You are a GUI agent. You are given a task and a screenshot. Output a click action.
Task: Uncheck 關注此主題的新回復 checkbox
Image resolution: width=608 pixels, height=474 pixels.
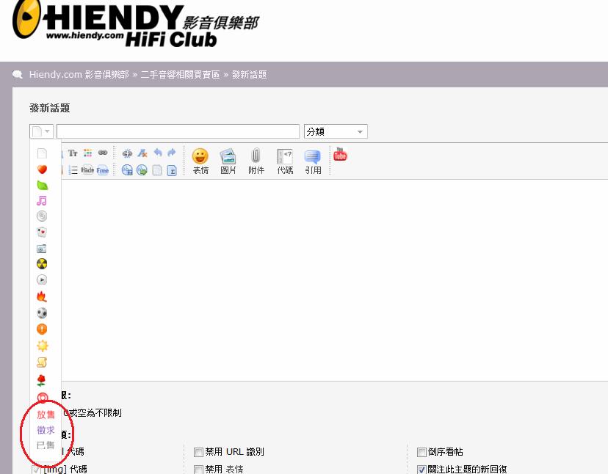pos(421,470)
